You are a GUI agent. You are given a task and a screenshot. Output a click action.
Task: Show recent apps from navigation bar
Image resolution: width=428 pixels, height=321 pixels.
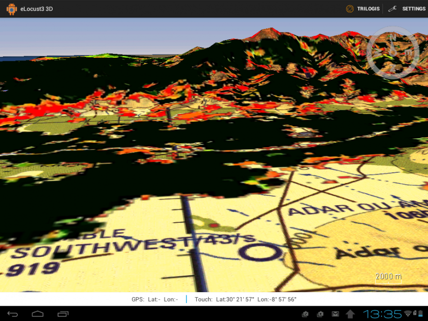[63, 314]
